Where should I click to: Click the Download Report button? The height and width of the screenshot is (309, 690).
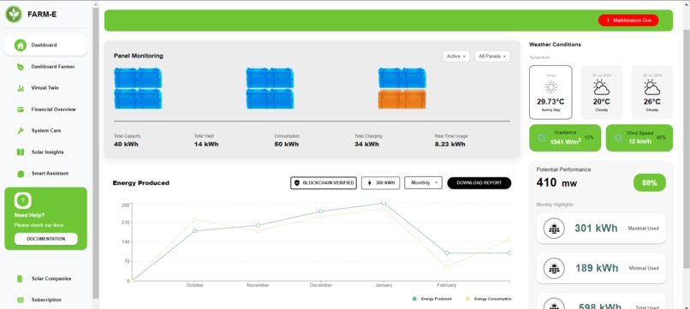coord(479,182)
